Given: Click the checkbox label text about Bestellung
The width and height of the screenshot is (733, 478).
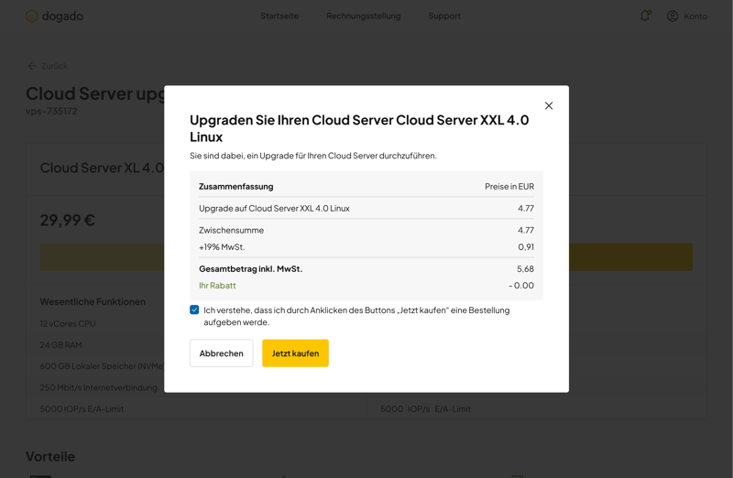Looking at the screenshot, I should click(x=356, y=316).
